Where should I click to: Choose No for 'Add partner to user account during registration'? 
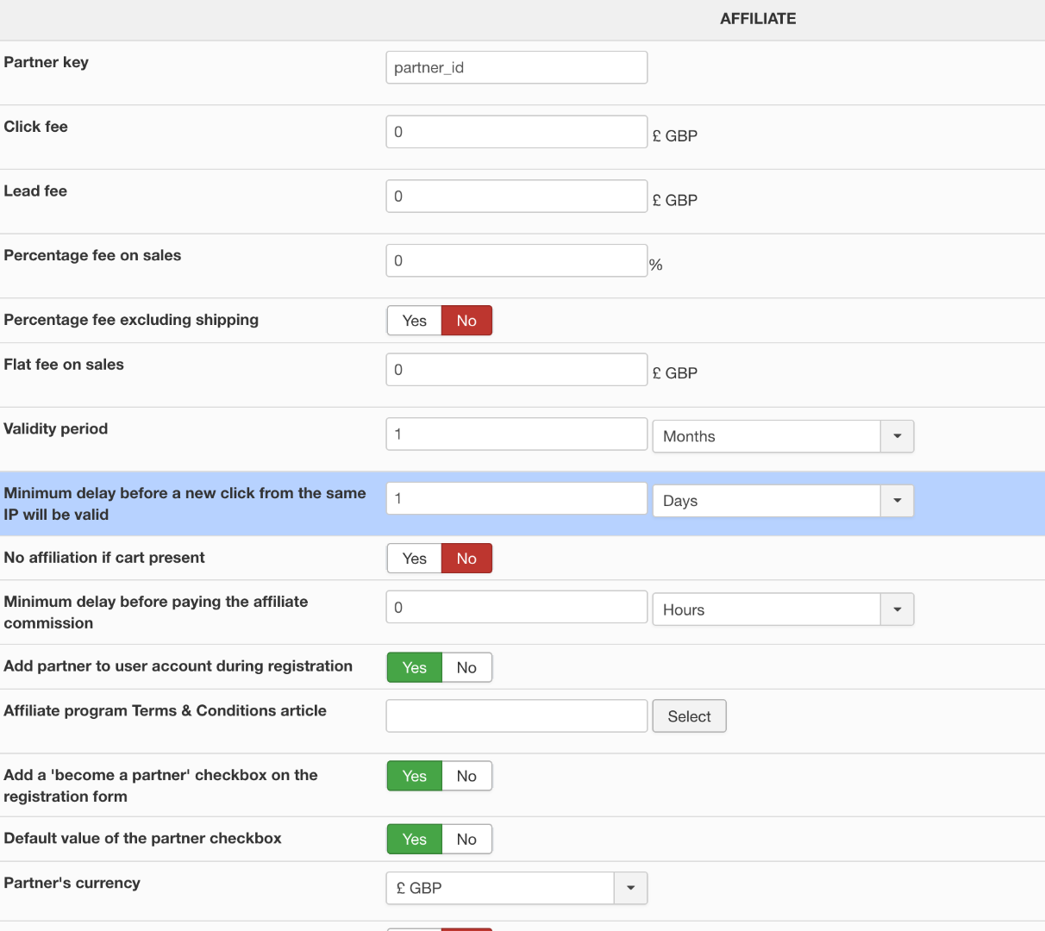(466, 667)
